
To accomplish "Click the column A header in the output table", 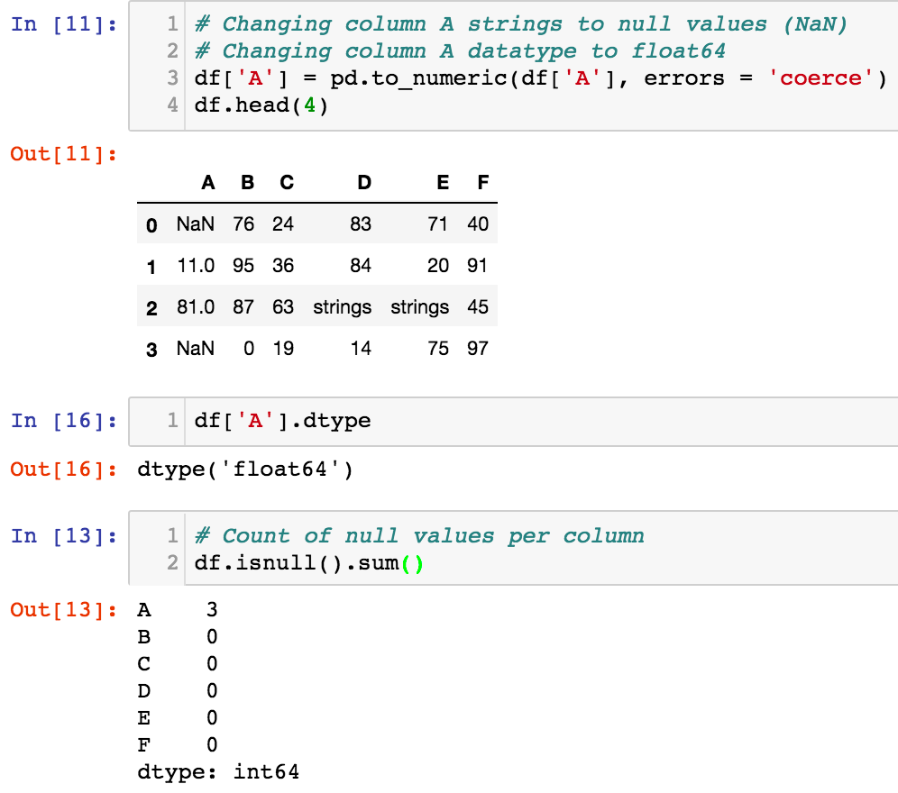I will coord(208,182).
